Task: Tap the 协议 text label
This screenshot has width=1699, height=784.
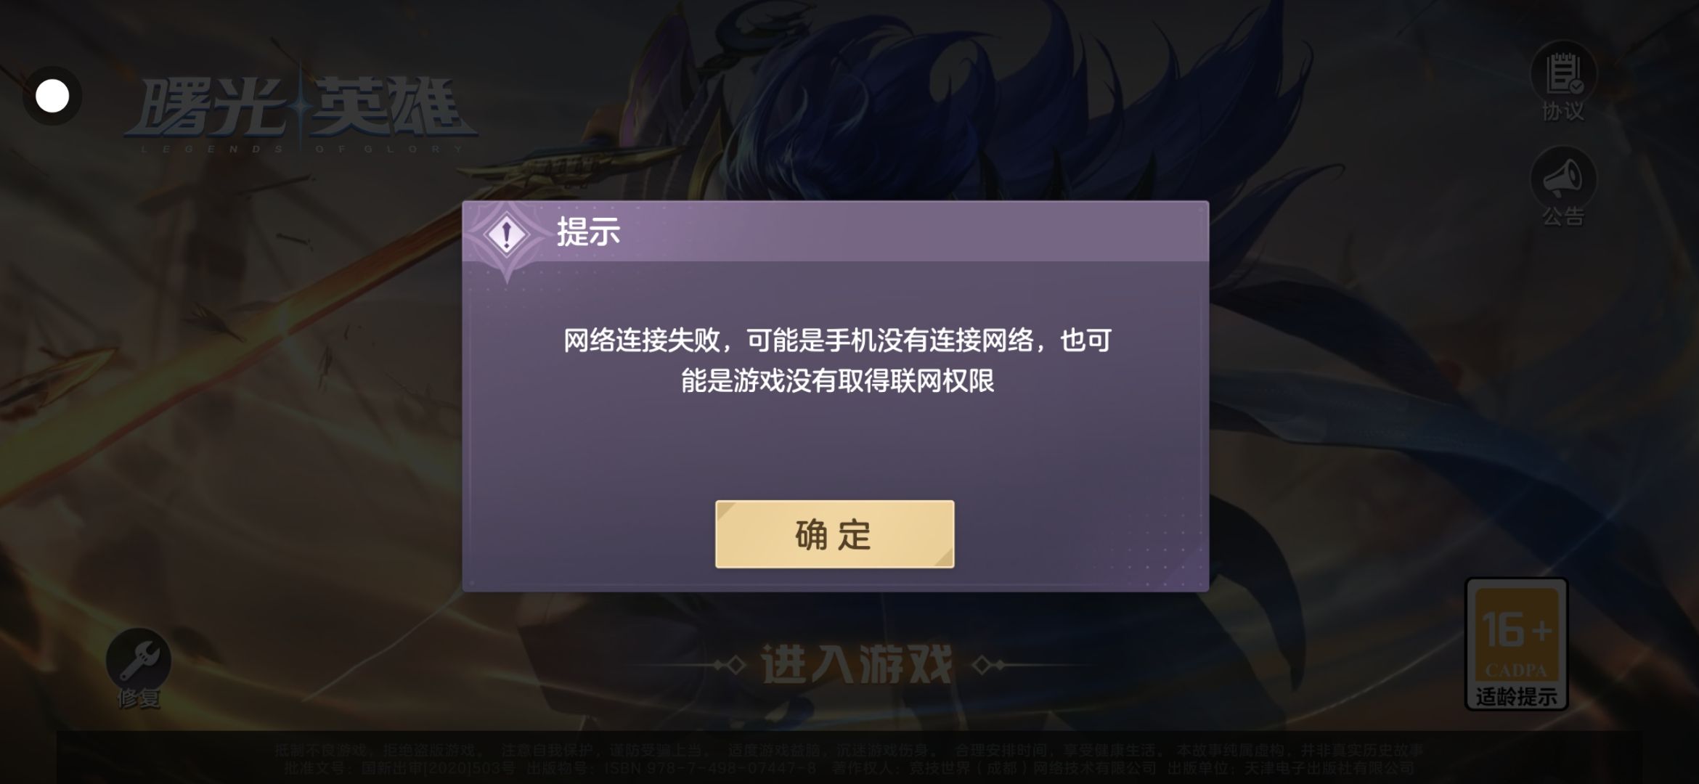Action: point(1563,111)
